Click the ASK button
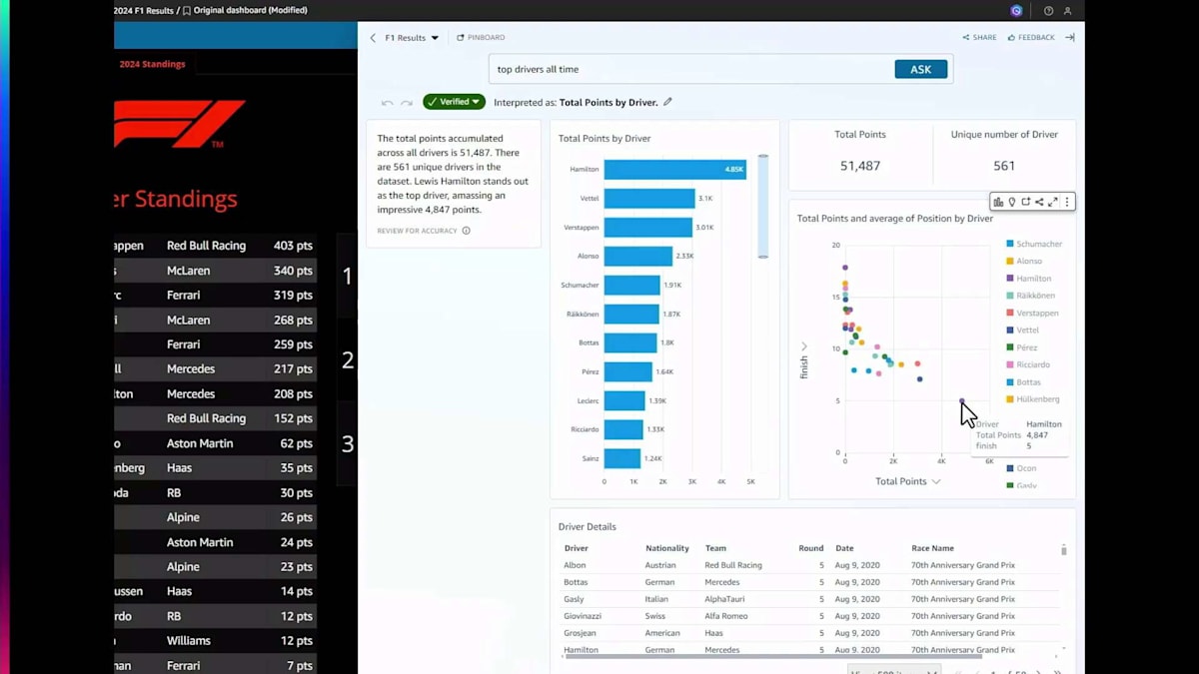 (920, 69)
